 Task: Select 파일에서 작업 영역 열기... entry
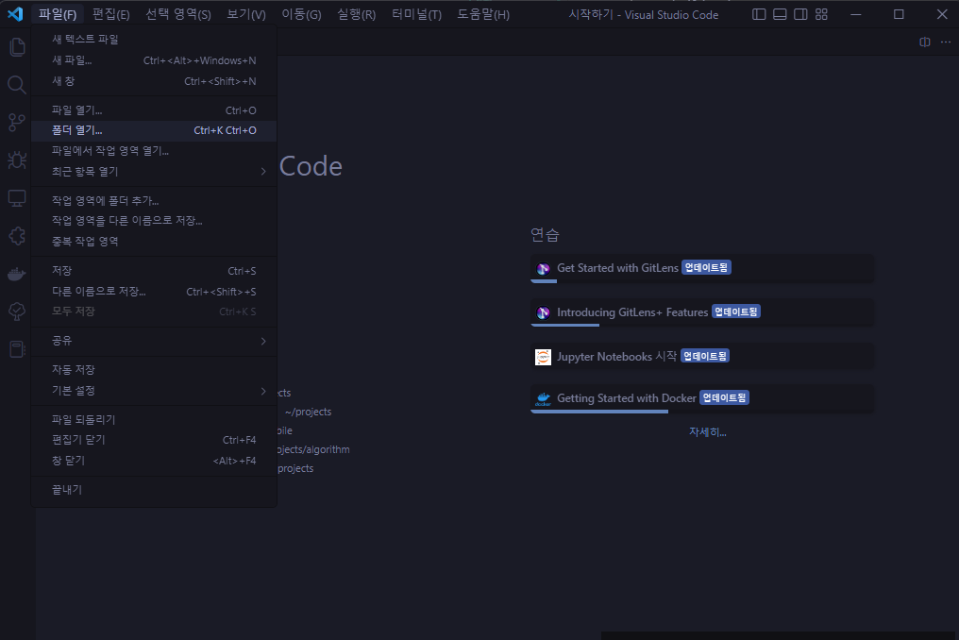[154, 150]
